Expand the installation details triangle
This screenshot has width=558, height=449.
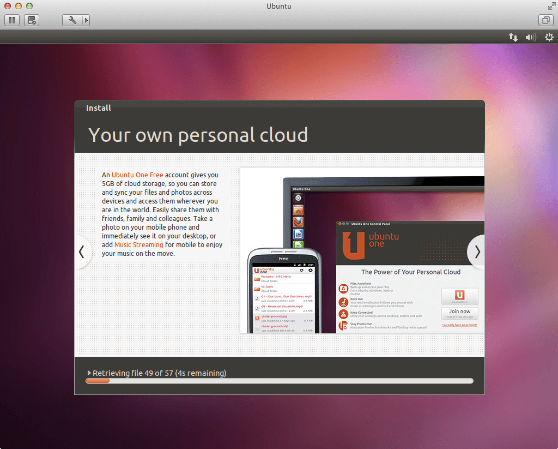[x=89, y=373]
